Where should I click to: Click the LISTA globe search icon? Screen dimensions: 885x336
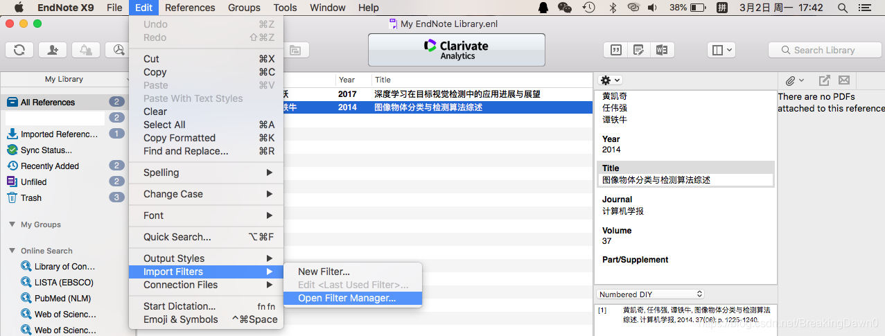click(26, 282)
